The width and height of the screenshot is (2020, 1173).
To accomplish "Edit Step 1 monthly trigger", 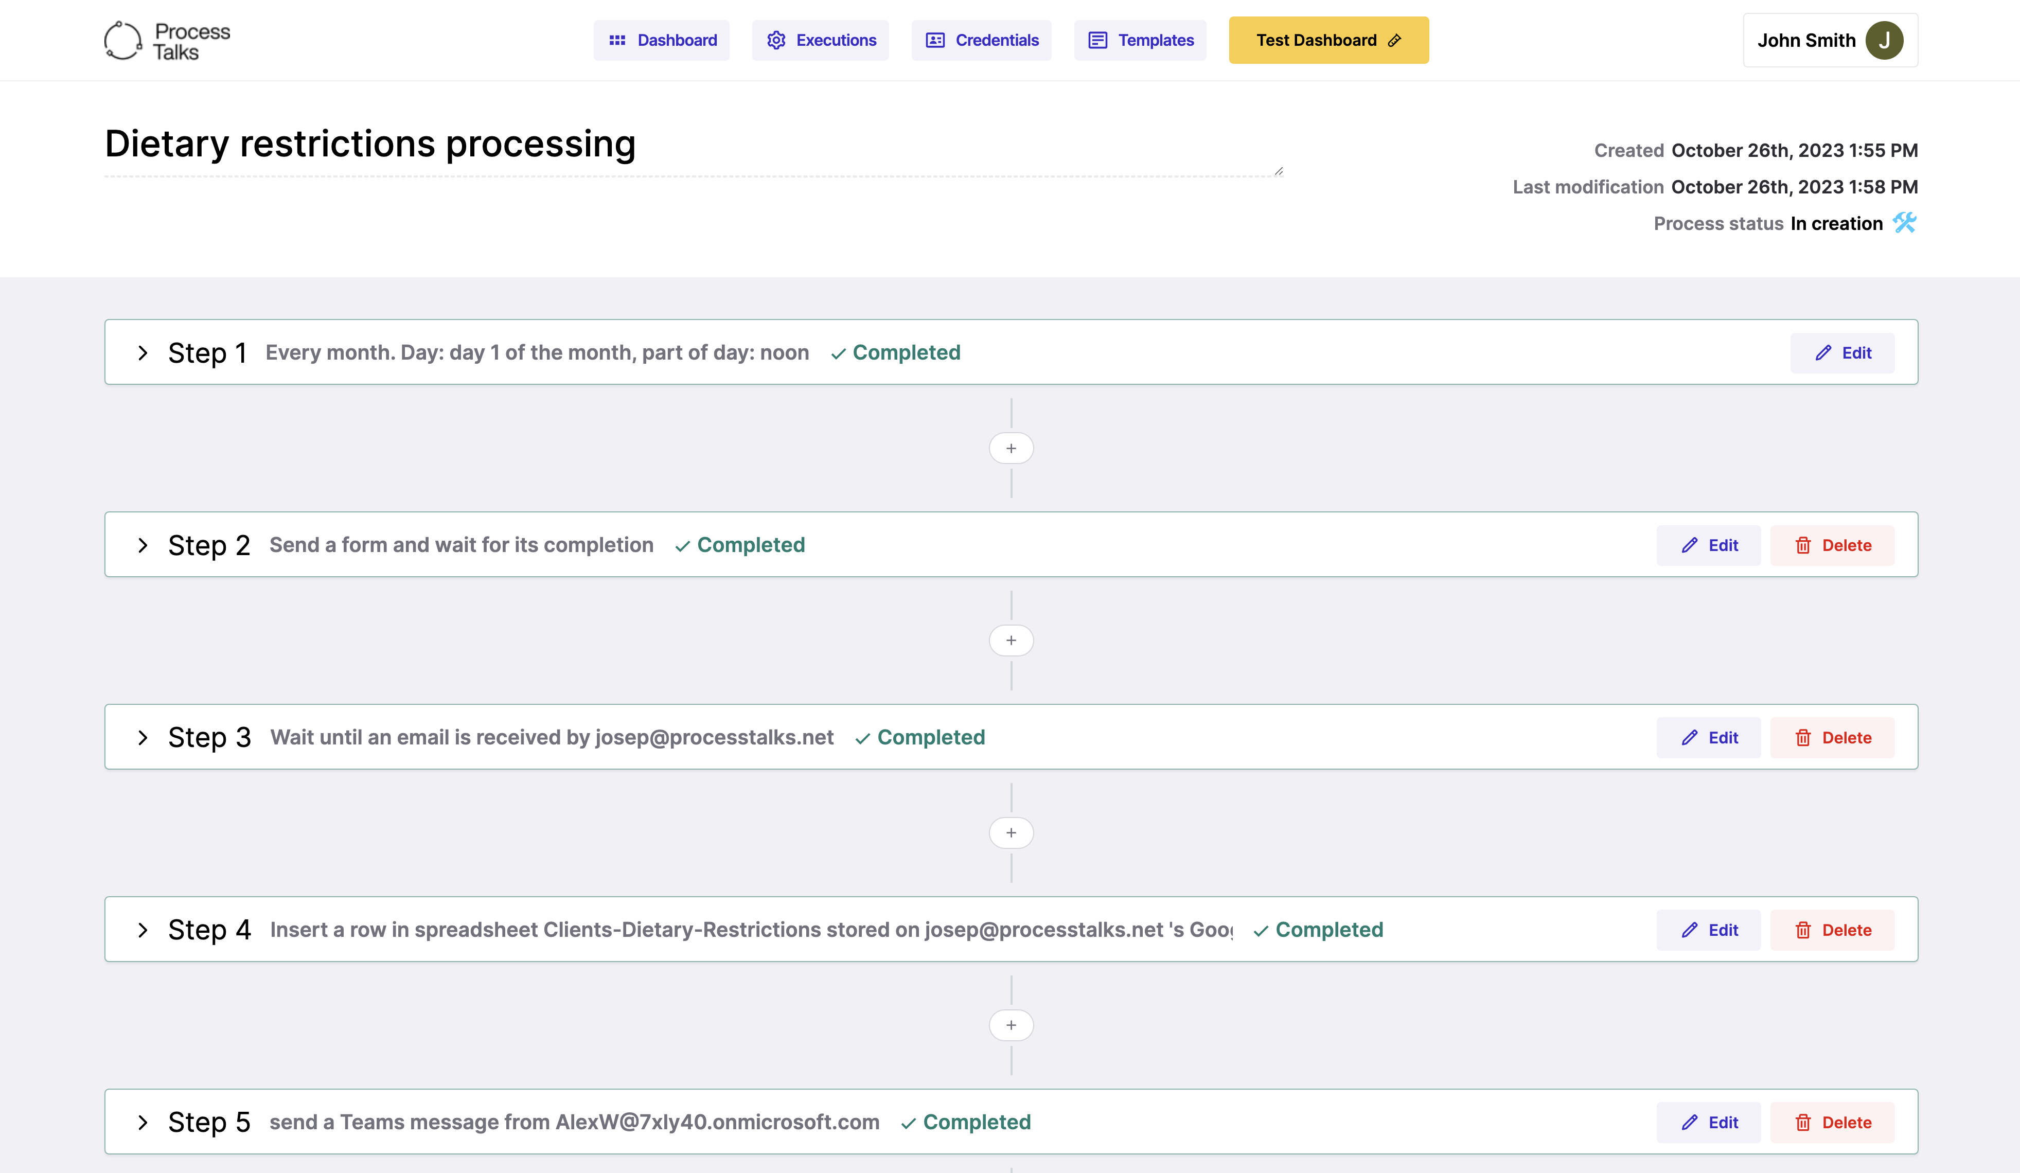I will (x=1842, y=353).
